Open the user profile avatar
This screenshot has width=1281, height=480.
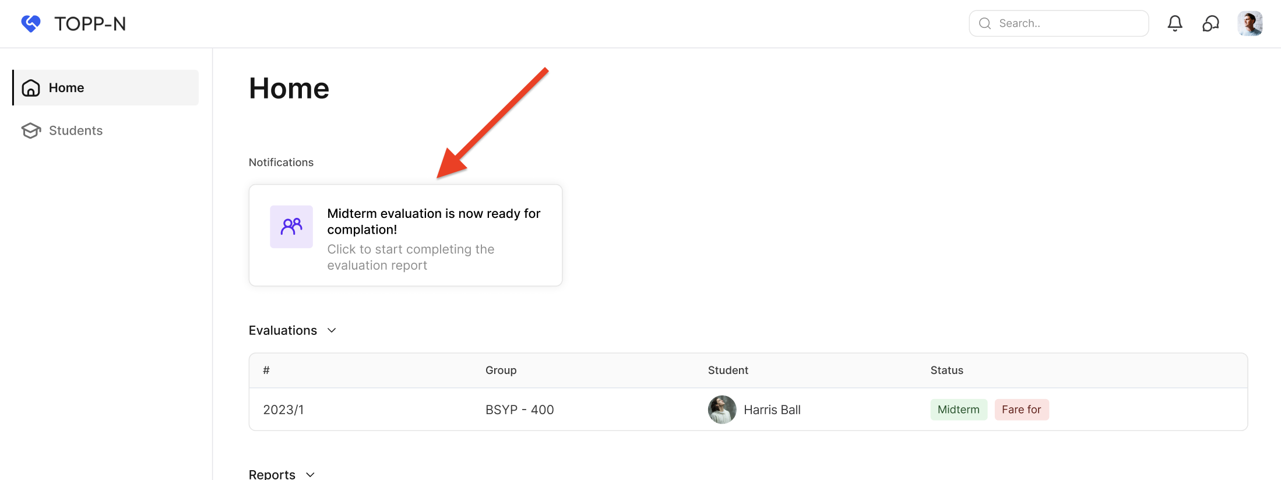(1250, 23)
